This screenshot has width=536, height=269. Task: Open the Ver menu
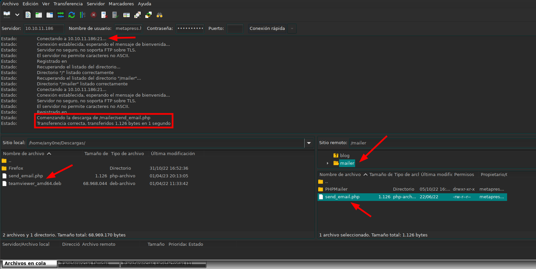[46, 4]
